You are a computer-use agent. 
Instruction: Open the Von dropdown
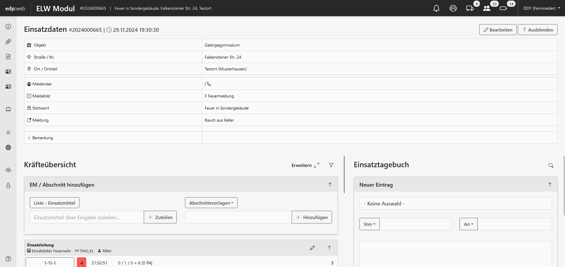coord(369,224)
